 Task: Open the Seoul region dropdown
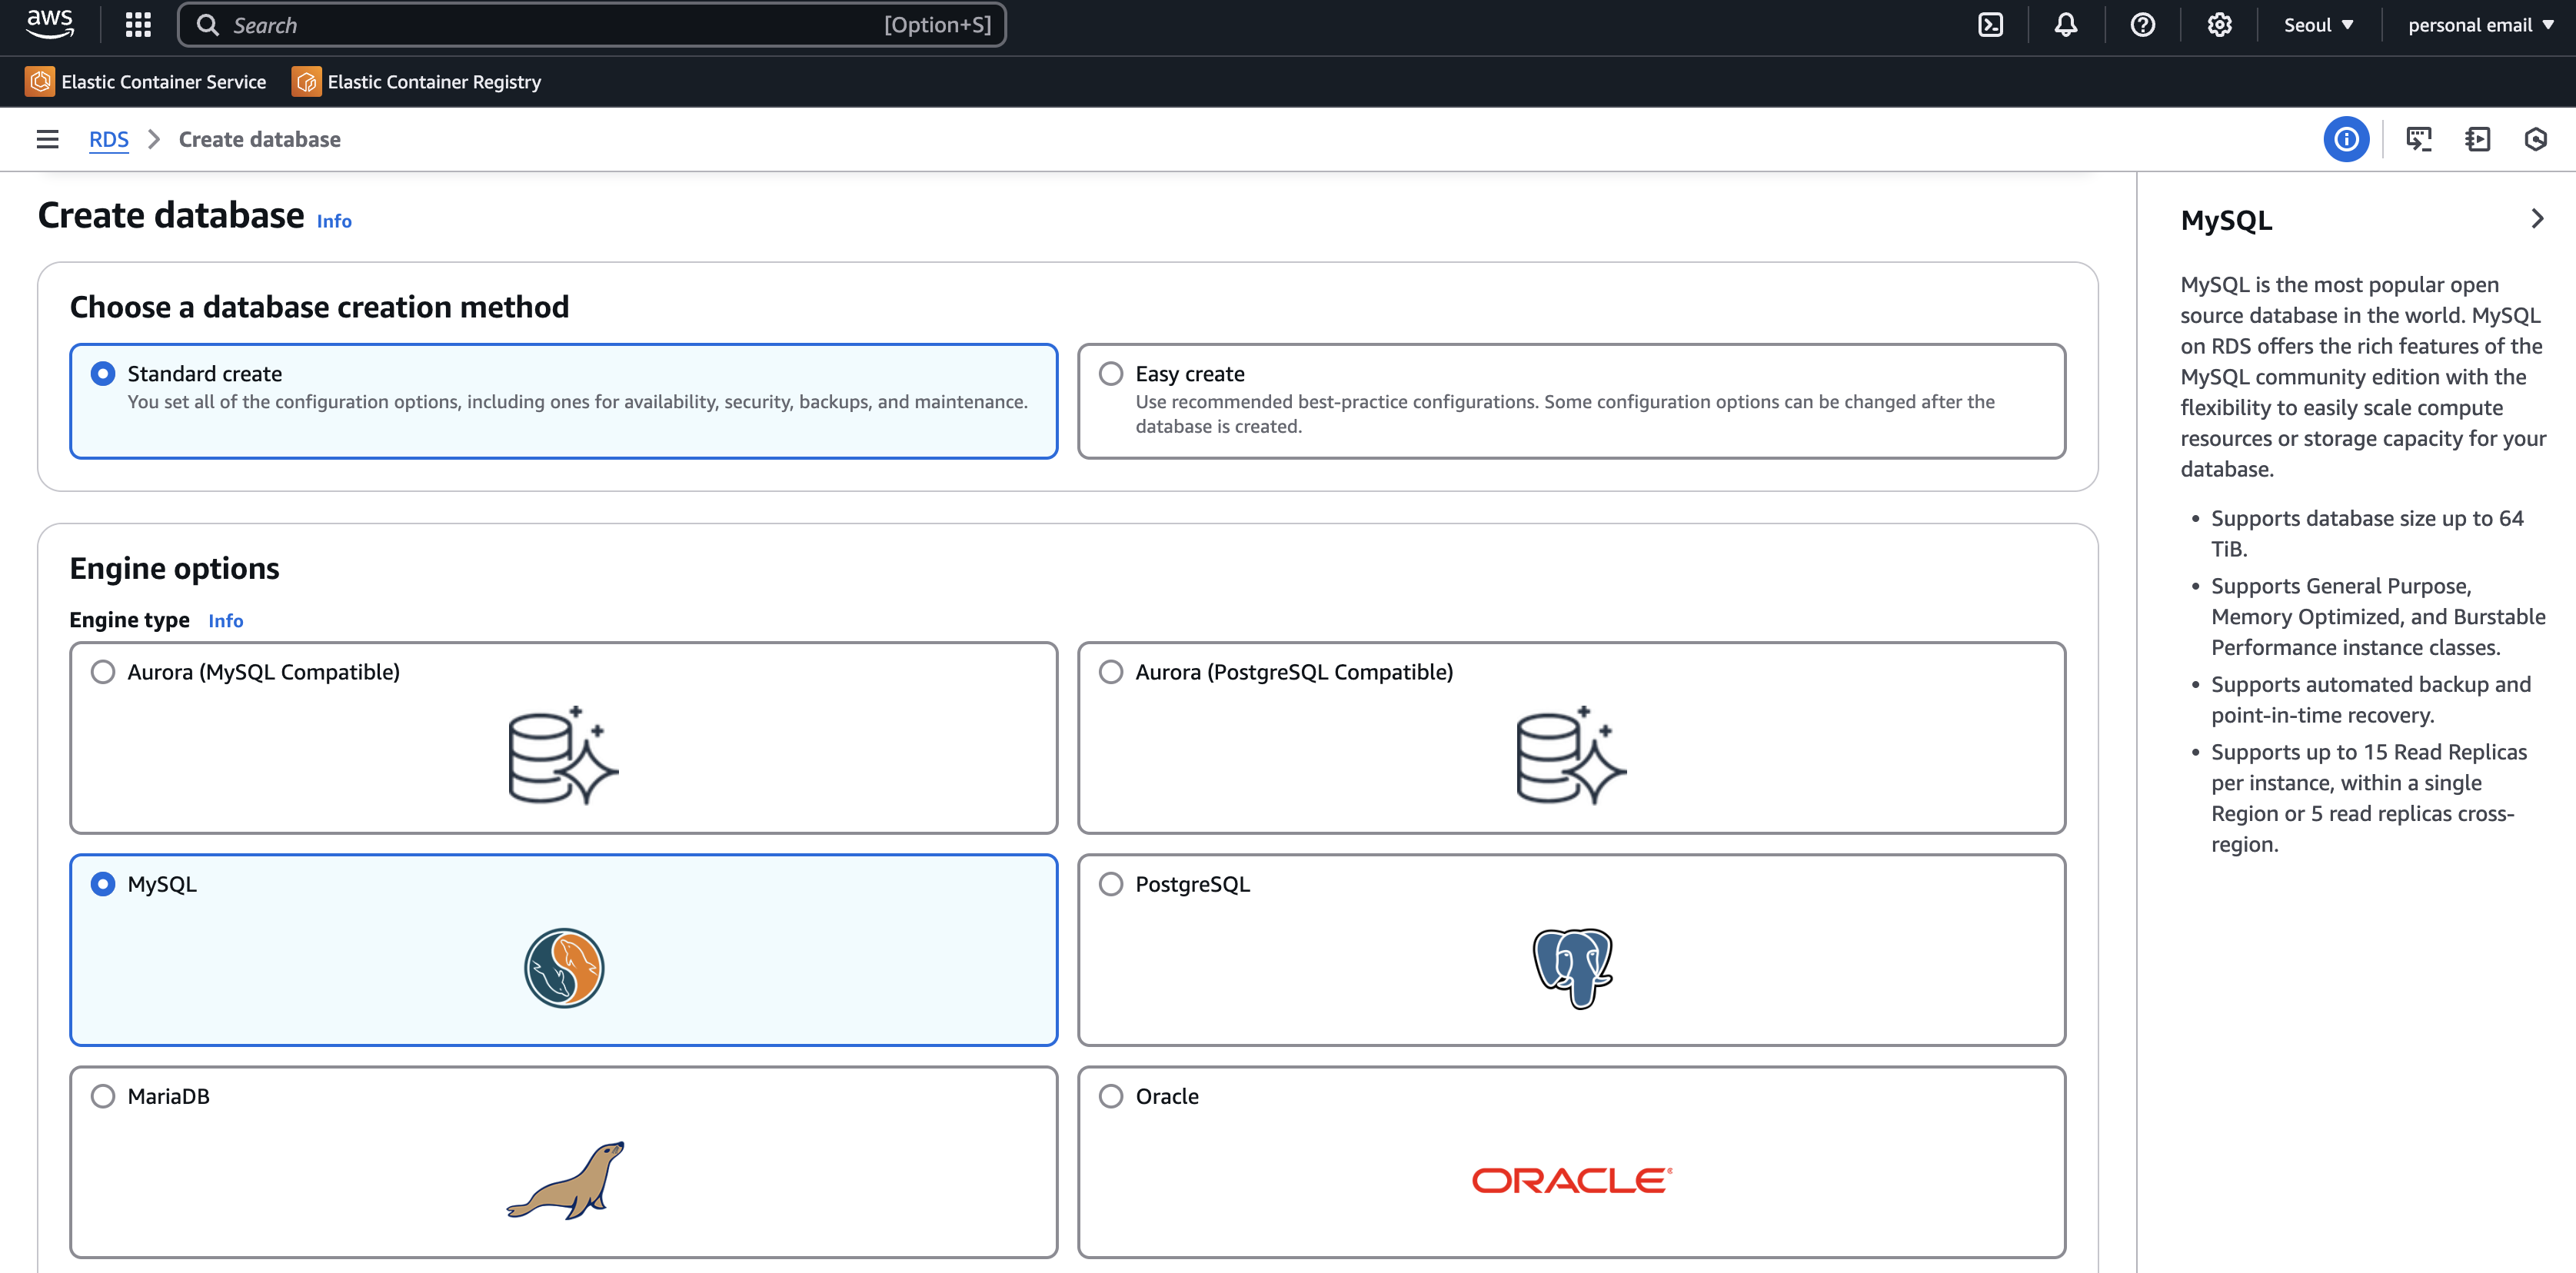point(2317,25)
